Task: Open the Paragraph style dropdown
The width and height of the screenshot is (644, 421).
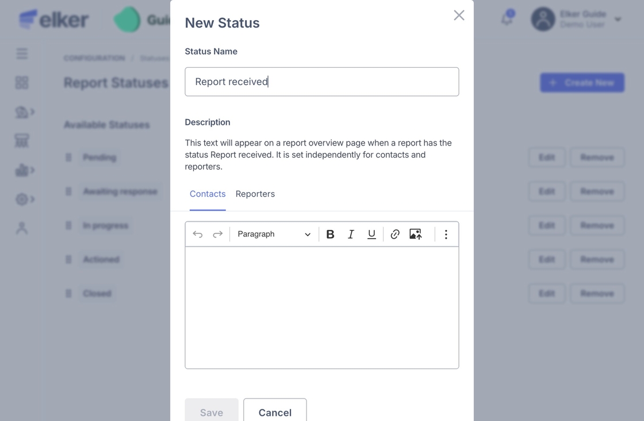Action: coord(274,234)
